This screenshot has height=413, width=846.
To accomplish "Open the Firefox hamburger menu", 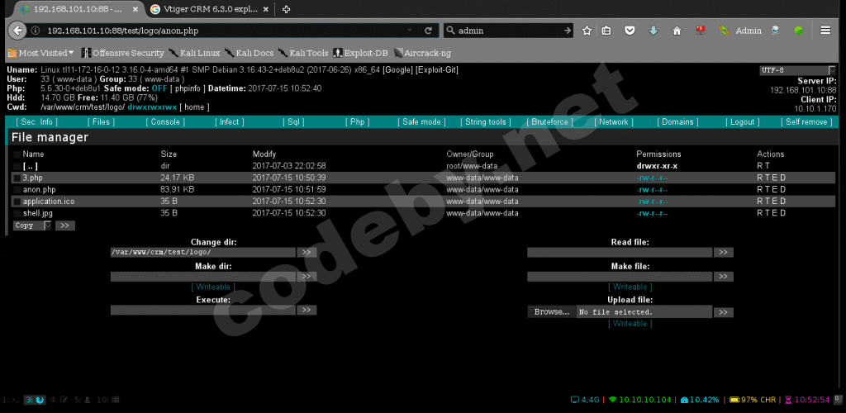I will click(x=825, y=31).
